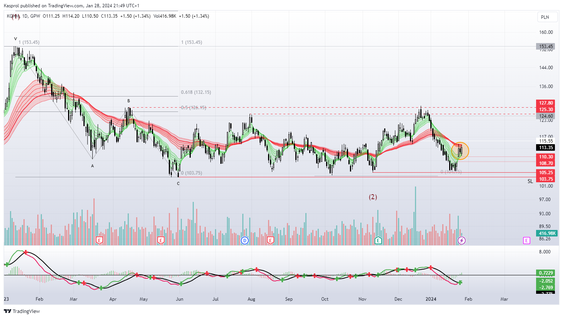Click the SL stop-loss text label

[530, 181]
